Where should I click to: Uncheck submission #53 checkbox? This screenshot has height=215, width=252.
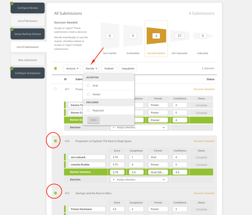pyautogui.click(x=55, y=193)
